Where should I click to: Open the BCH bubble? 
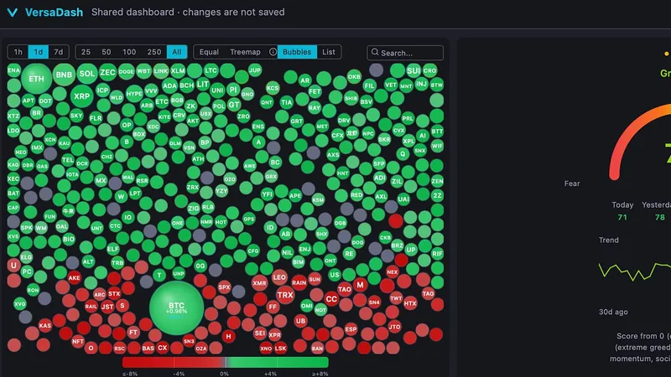(x=186, y=85)
